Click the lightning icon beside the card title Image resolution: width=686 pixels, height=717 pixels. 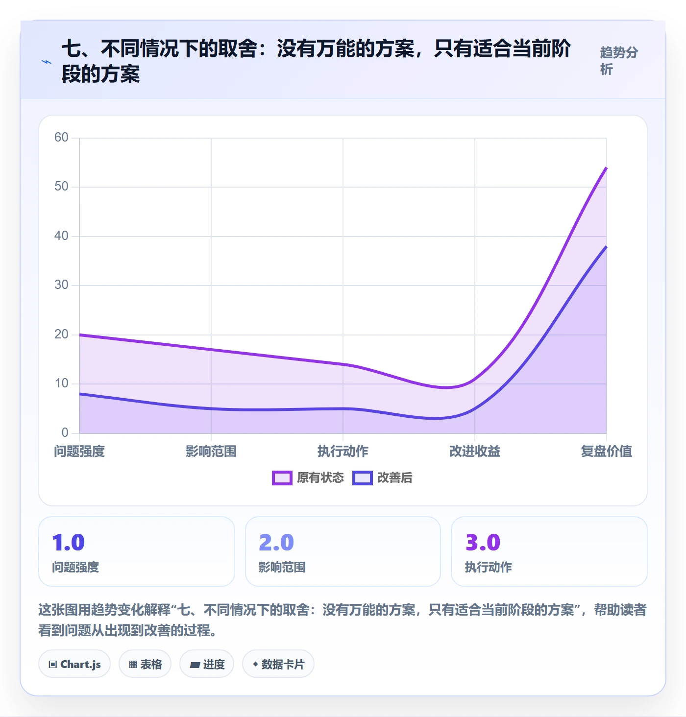47,62
